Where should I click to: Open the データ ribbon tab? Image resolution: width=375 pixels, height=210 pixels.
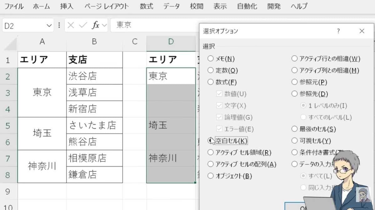(172, 6)
